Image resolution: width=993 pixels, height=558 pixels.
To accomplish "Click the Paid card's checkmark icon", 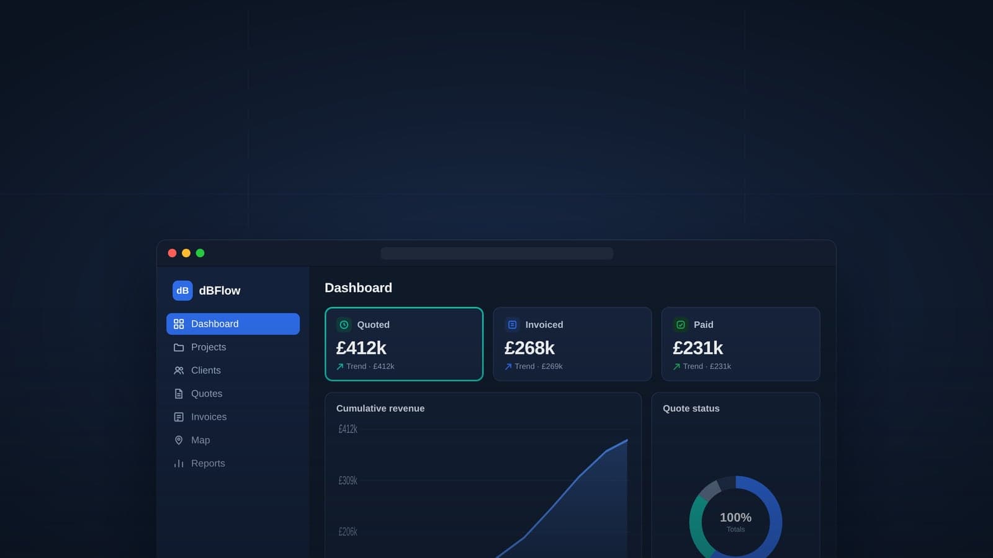I will click(x=680, y=324).
